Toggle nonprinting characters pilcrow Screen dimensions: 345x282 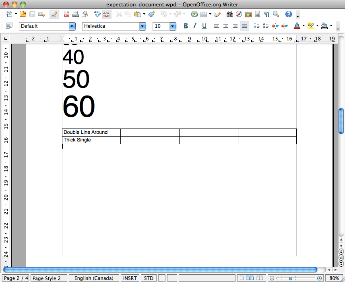[x=266, y=15]
